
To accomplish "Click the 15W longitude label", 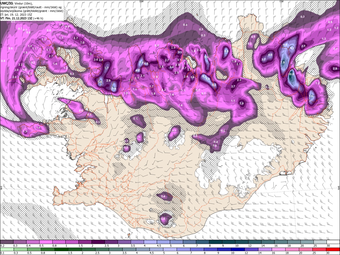I will 281,1.
